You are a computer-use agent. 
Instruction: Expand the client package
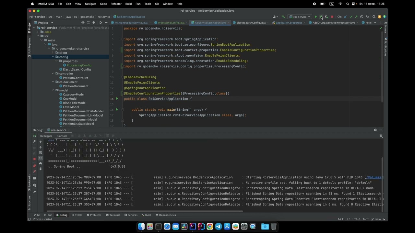pyautogui.click(x=53, y=53)
